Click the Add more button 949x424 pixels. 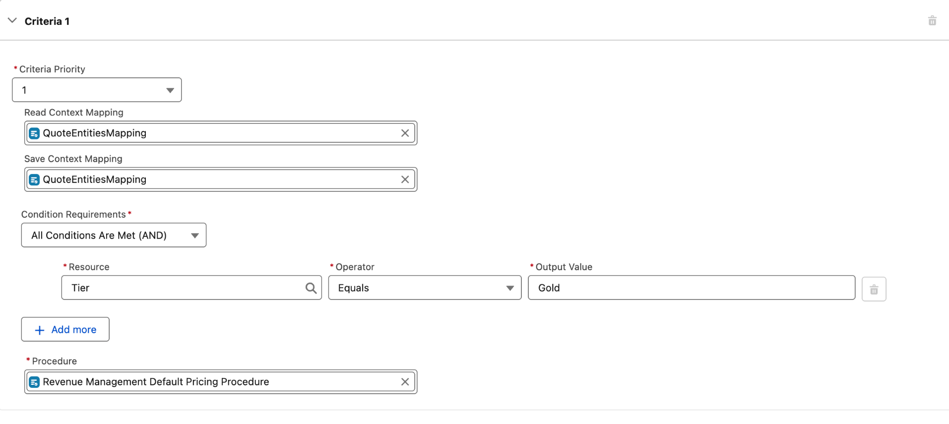pyautogui.click(x=65, y=330)
